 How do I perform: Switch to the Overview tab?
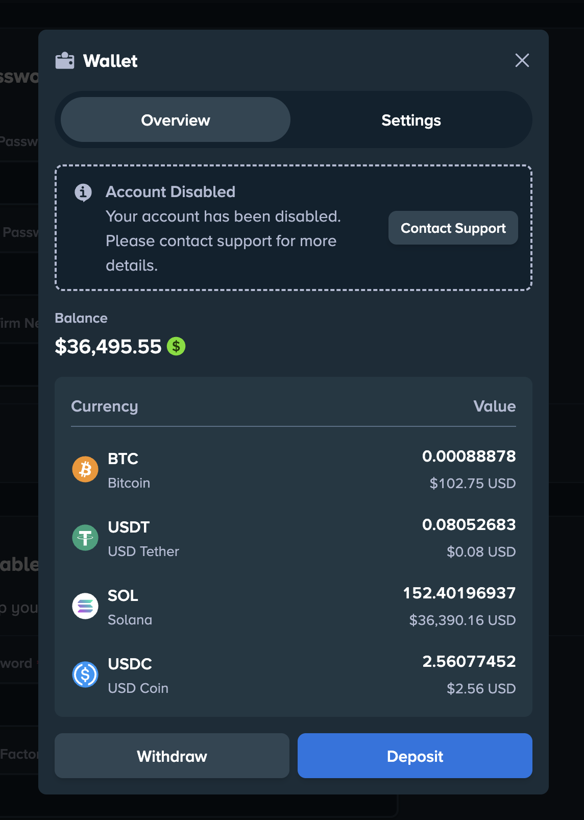(x=176, y=120)
